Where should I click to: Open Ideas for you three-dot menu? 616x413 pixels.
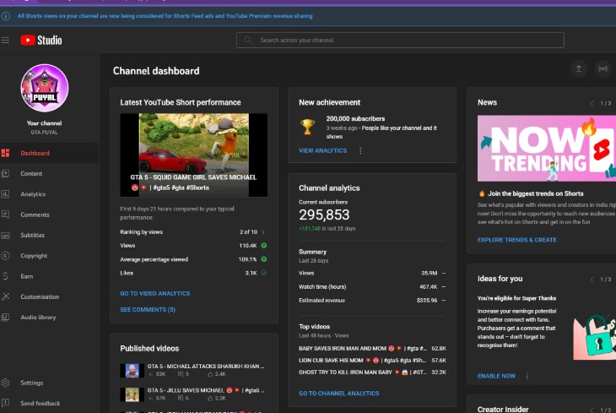527,376
